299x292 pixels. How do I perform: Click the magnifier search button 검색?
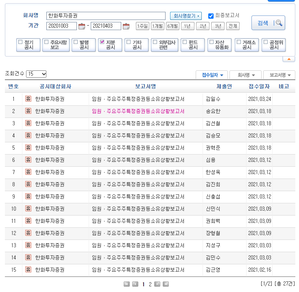[268, 23]
